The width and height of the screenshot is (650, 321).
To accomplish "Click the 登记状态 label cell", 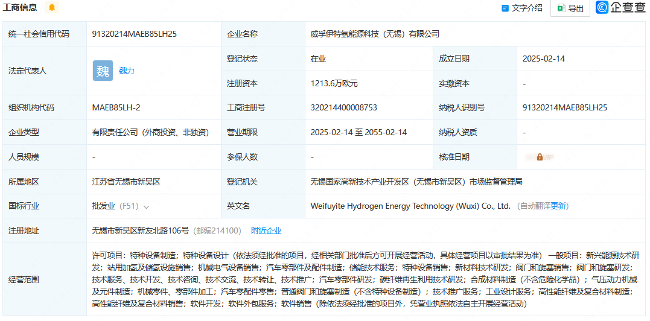I will pyautogui.click(x=263, y=59).
